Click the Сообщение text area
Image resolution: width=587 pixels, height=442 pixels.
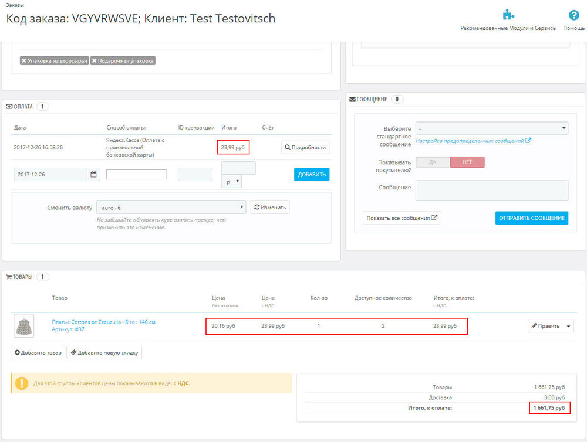click(492, 191)
